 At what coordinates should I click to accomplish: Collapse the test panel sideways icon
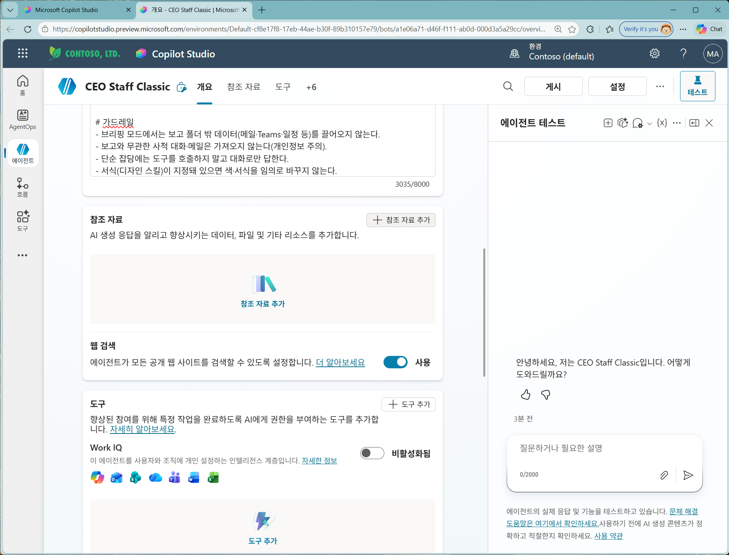click(694, 123)
